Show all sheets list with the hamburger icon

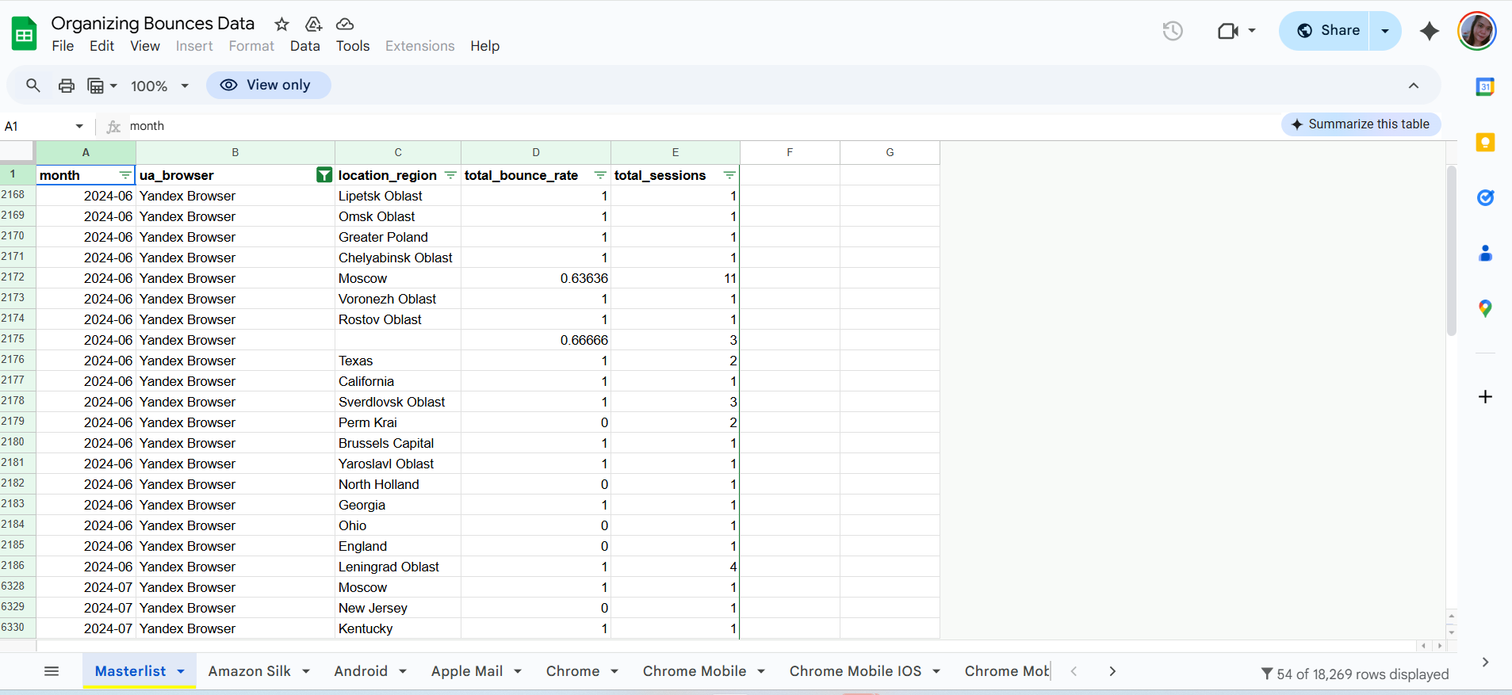click(52, 671)
